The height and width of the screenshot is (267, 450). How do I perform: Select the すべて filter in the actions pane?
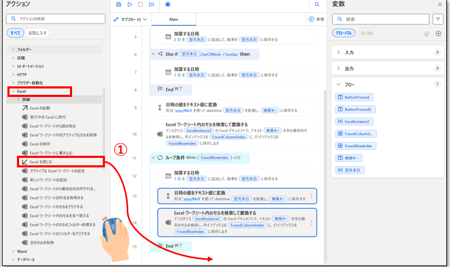coord(15,33)
